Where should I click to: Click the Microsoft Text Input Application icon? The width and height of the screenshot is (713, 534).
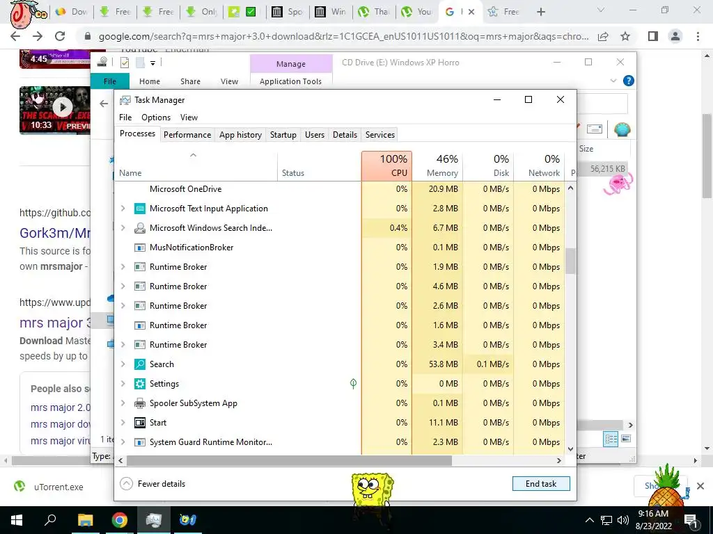139,209
